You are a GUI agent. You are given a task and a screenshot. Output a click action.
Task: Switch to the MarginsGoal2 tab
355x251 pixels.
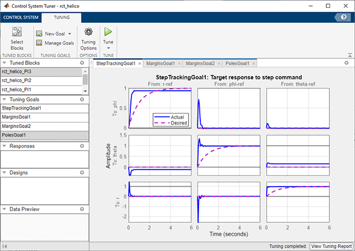(x=201, y=64)
